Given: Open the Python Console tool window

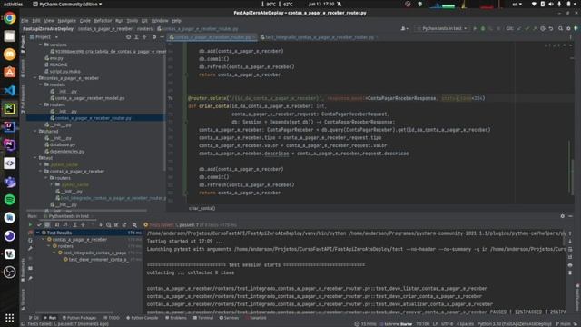Looking at the screenshot, I should (x=143, y=318).
